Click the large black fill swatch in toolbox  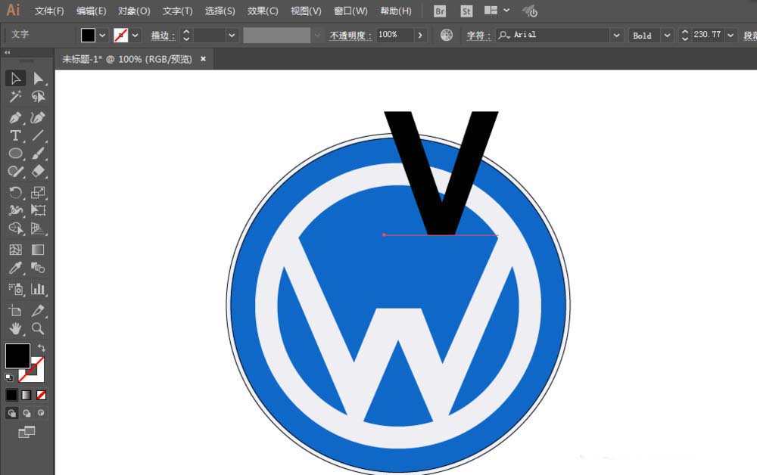tap(17, 355)
